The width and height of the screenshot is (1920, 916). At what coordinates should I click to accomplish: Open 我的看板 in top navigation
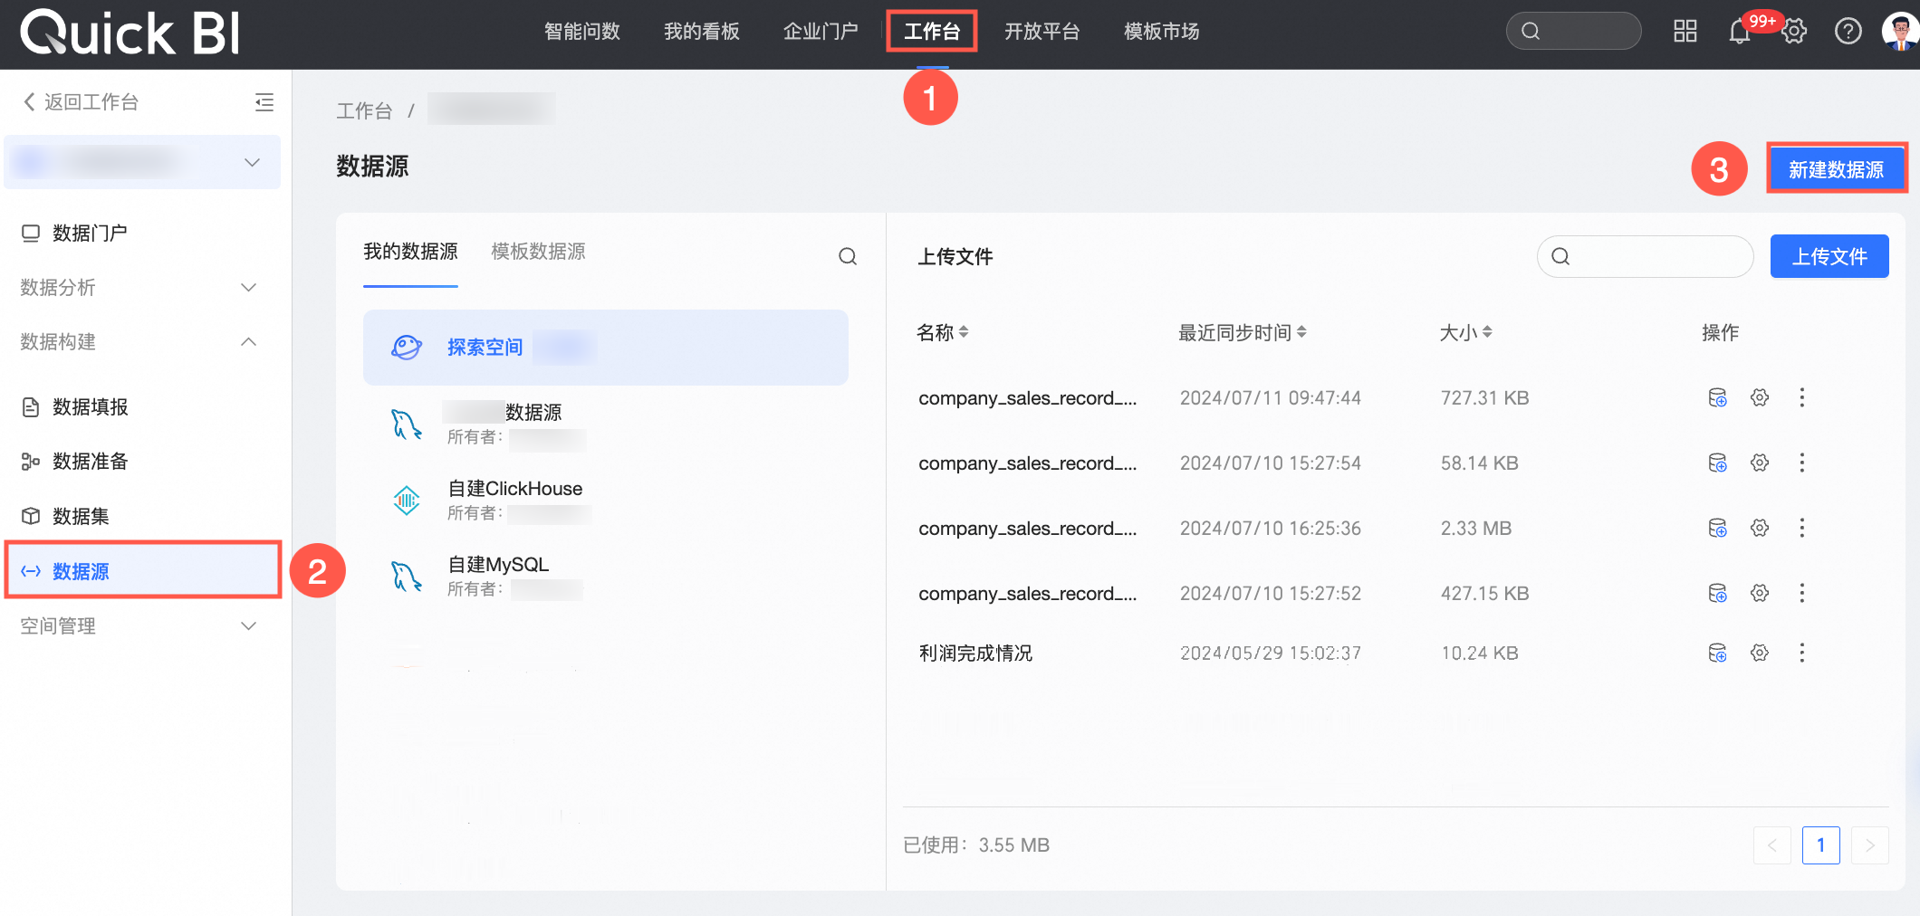[701, 32]
